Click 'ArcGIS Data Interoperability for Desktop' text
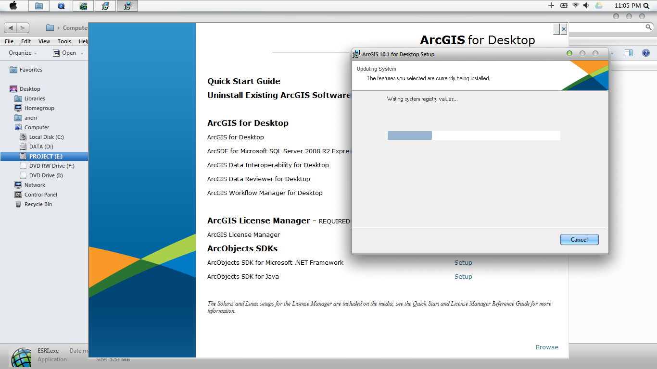Viewport: 657px width, 369px height. click(x=268, y=165)
